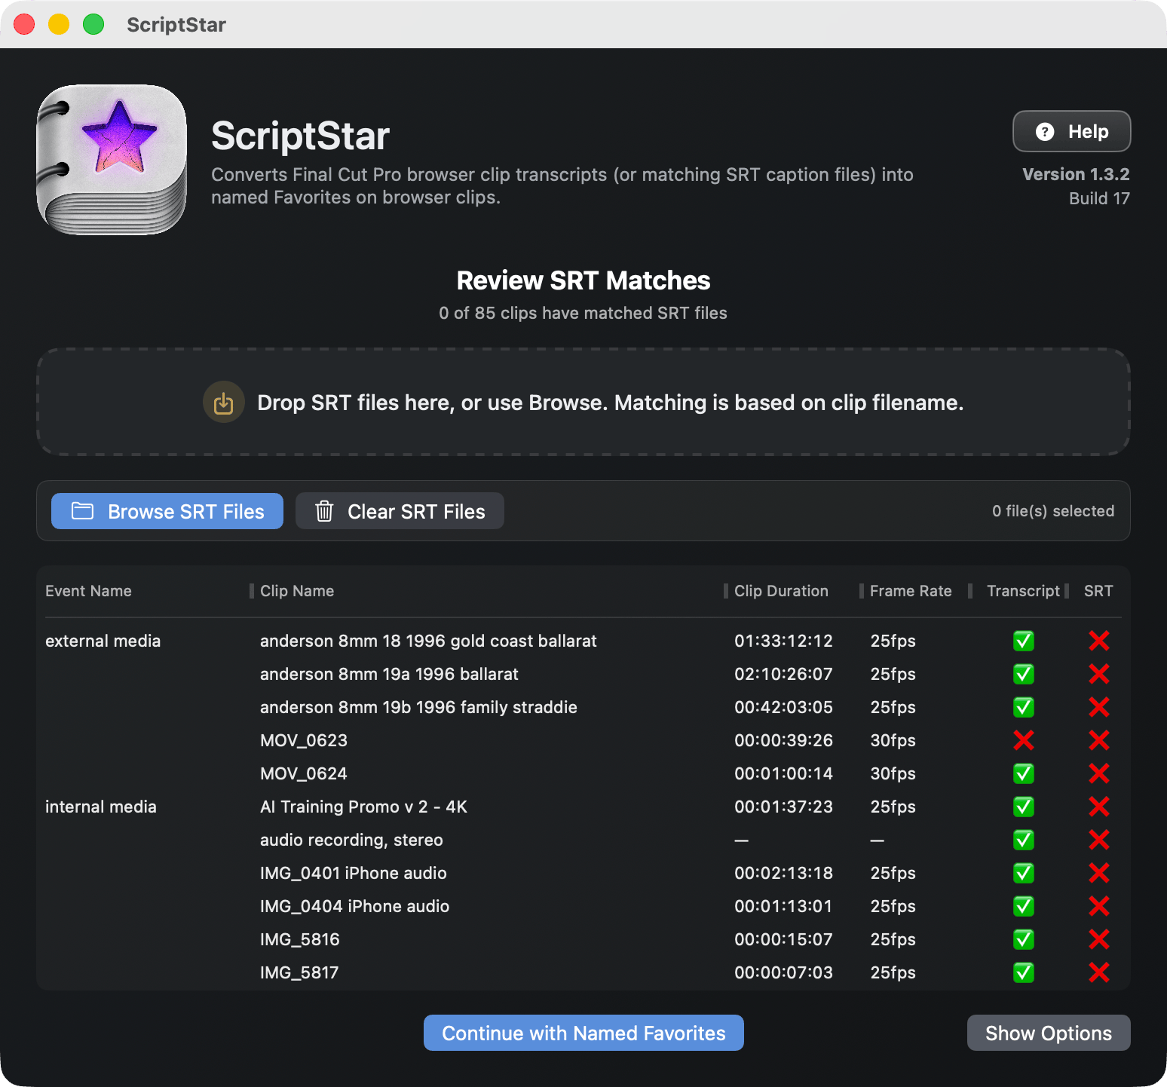This screenshot has height=1087, width=1167.
Task: Click the drop-zone download arrow icon
Action: (x=224, y=403)
